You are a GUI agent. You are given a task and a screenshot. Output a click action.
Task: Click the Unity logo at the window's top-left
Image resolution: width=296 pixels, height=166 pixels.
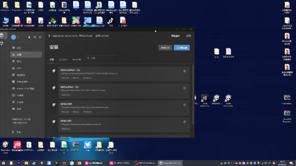(x=2, y=35)
